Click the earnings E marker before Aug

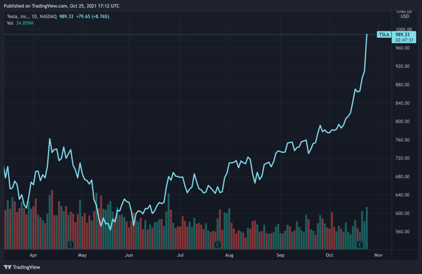point(218,245)
